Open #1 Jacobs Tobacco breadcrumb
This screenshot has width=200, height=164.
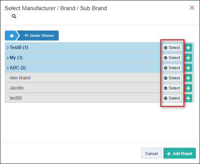click(x=39, y=36)
